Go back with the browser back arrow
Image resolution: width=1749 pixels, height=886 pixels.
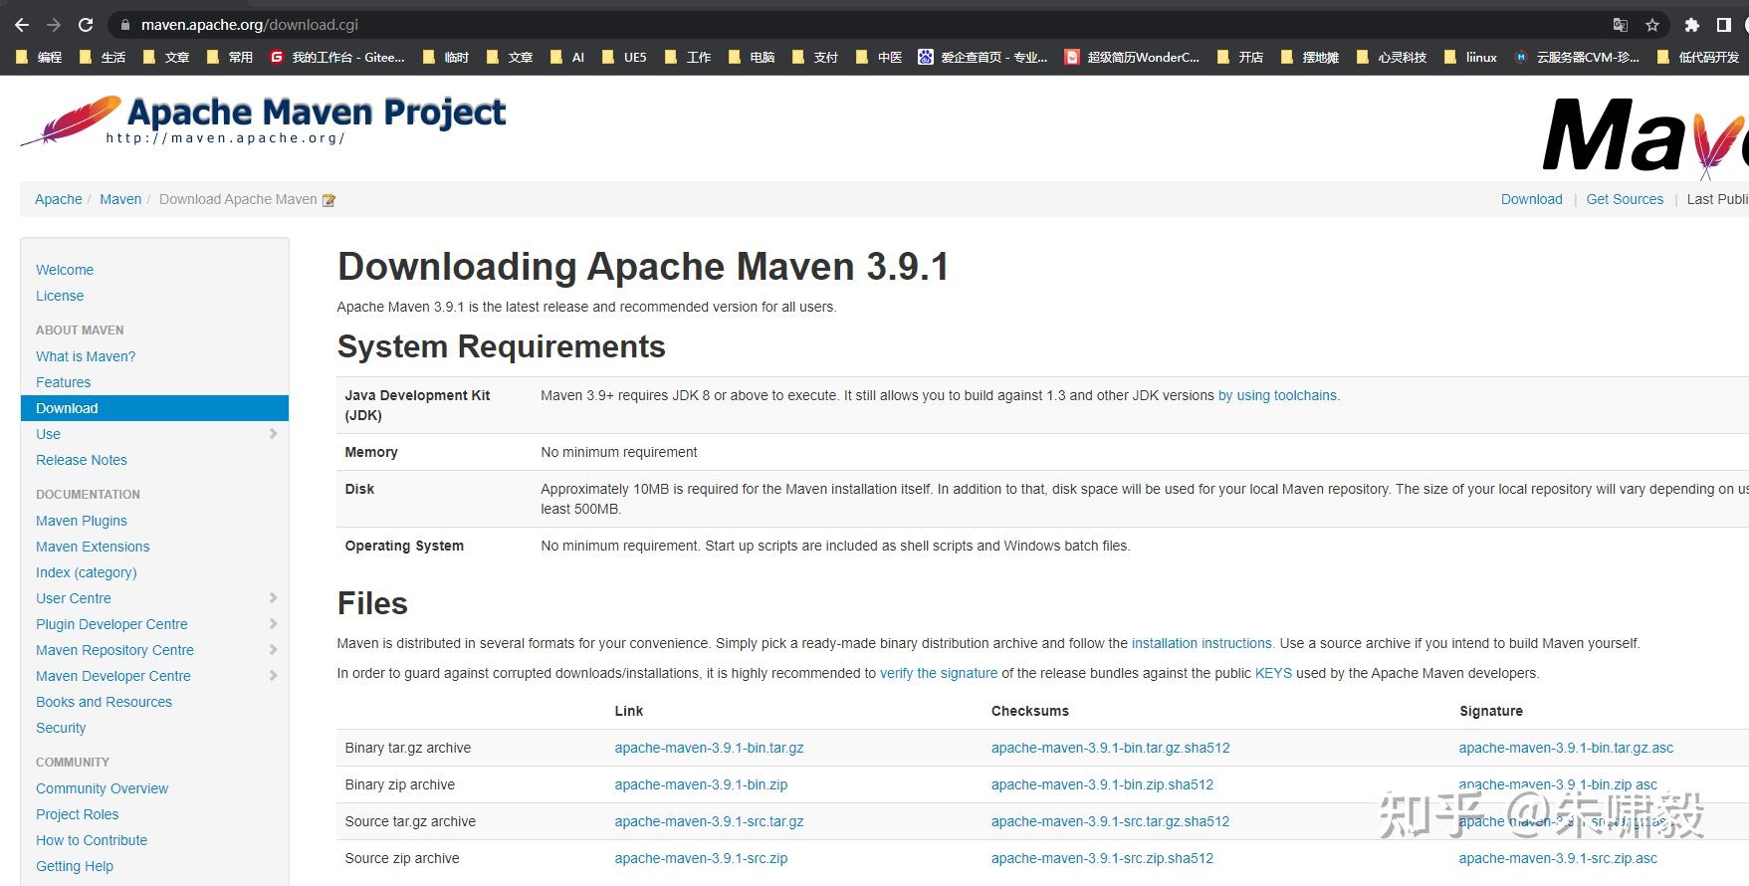[x=22, y=25]
